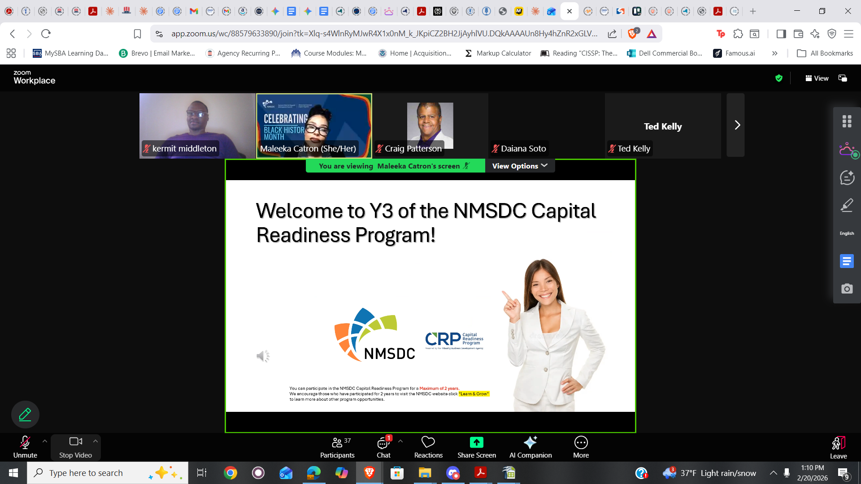Open the chat window
This screenshot has height=484, width=861.
pyautogui.click(x=383, y=447)
